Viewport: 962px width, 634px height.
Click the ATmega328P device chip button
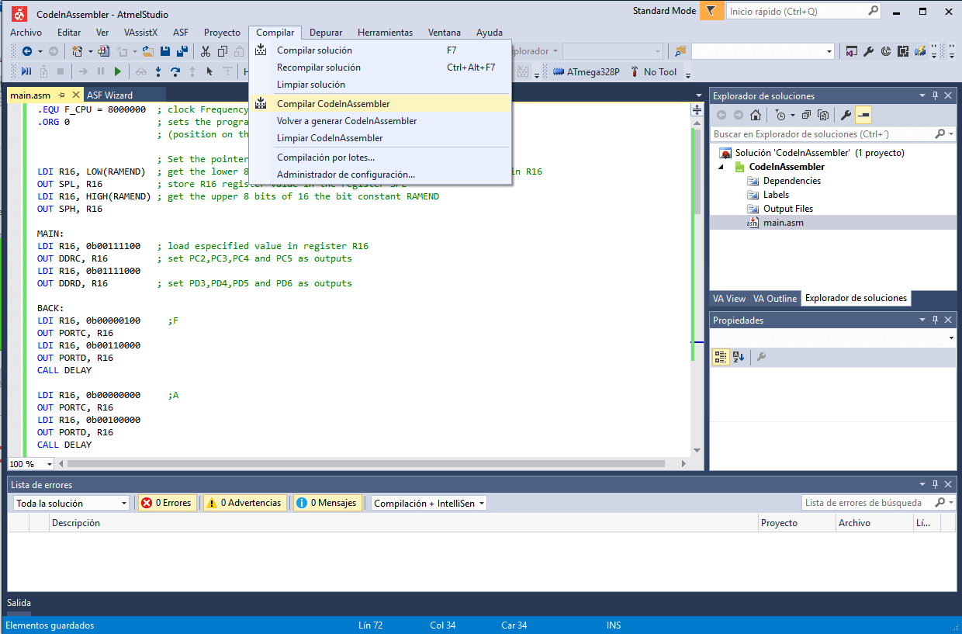click(587, 71)
